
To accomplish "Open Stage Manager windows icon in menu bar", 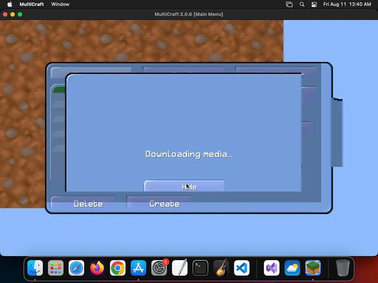I will pyautogui.click(x=289, y=4).
